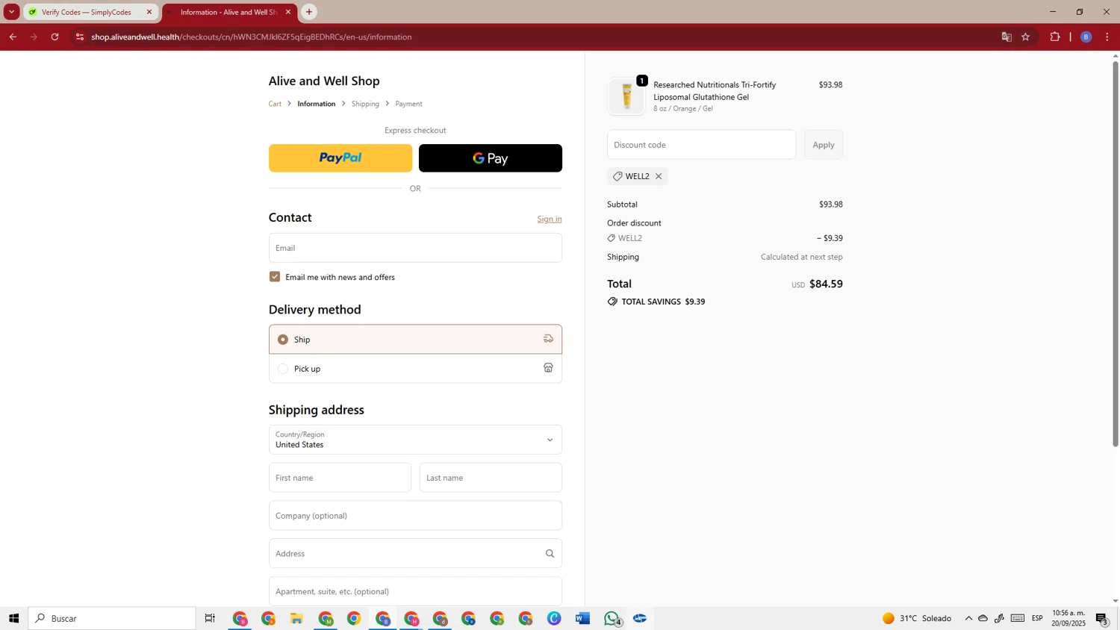The image size is (1120, 630).
Task: Close the Verify Codes SimplyCodes tab
Action: point(149,12)
